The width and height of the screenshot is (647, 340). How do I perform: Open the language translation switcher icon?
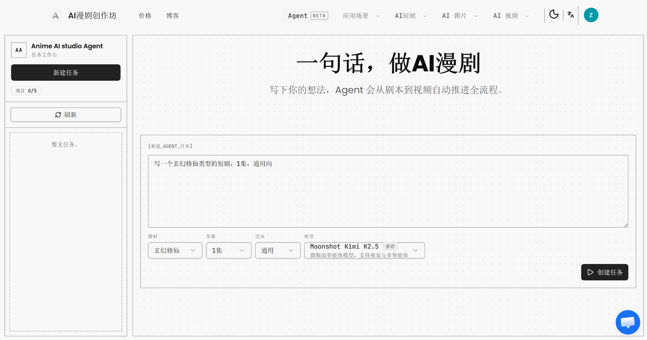click(x=571, y=15)
